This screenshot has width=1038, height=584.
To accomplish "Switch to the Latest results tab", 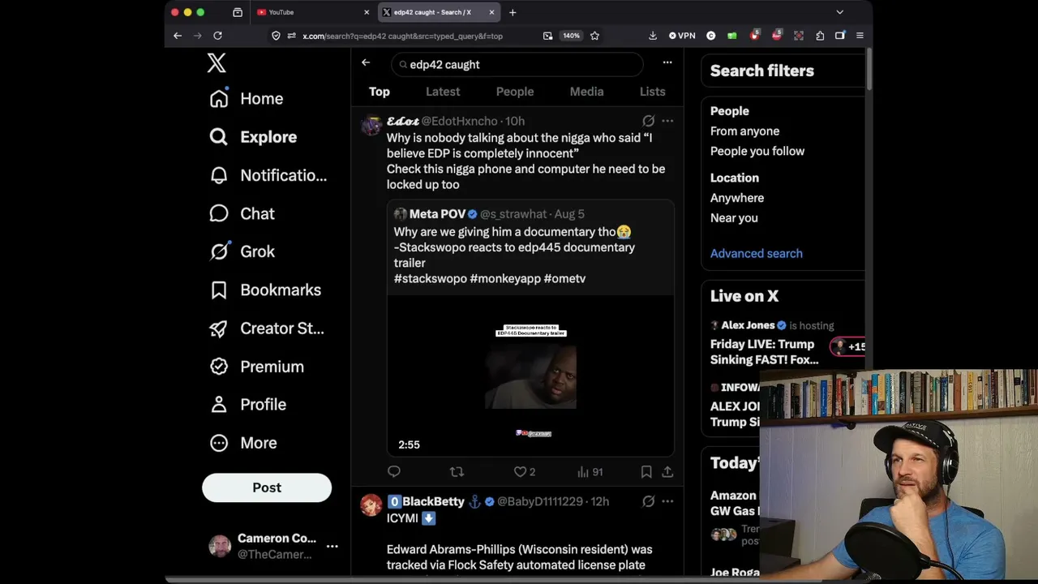I will 443,92.
